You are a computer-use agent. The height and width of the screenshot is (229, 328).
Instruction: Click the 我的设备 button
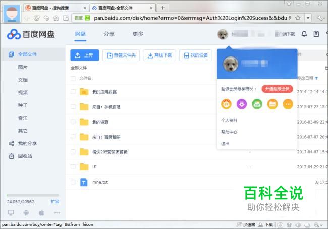click(196, 55)
